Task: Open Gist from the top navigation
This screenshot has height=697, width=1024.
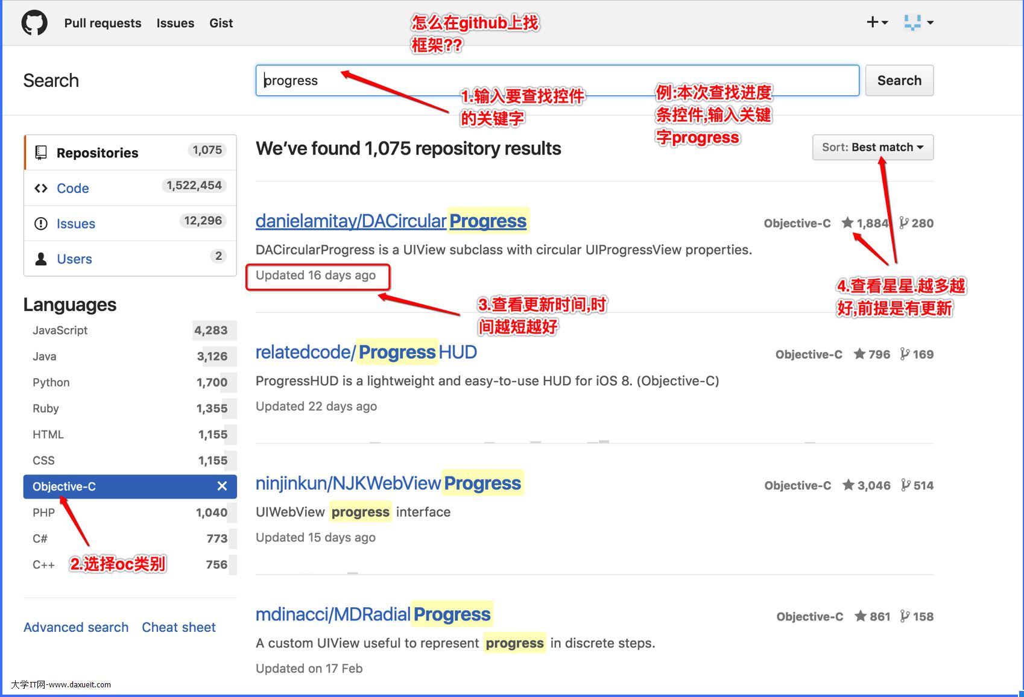Action: (x=221, y=23)
